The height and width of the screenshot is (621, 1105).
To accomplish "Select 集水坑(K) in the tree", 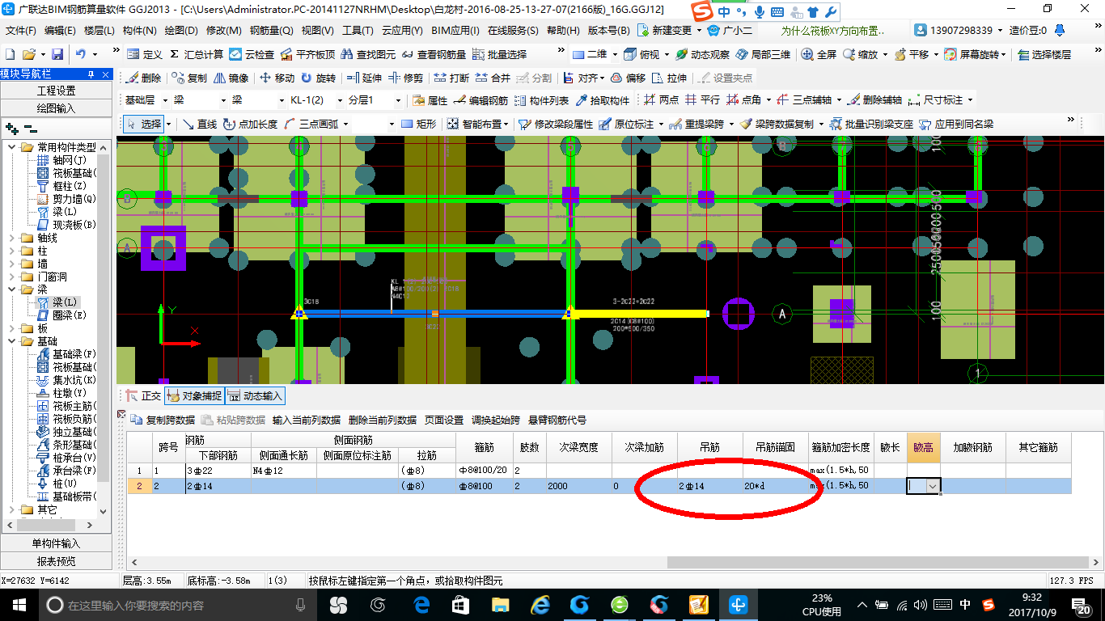I will [x=67, y=380].
